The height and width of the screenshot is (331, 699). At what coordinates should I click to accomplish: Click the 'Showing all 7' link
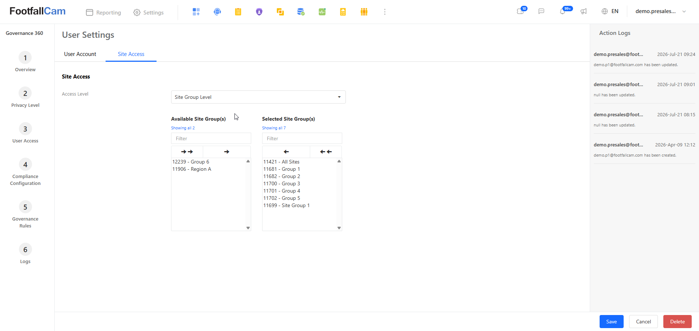(274, 128)
